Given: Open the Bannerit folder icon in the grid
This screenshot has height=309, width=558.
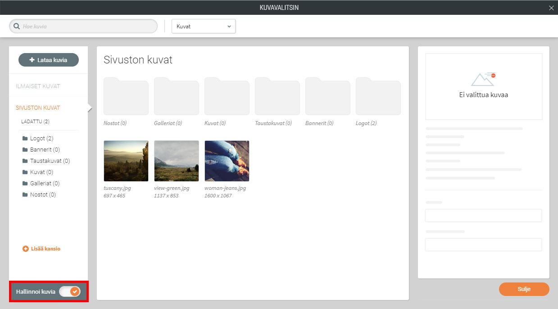Looking at the screenshot, I should tap(328, 96).
